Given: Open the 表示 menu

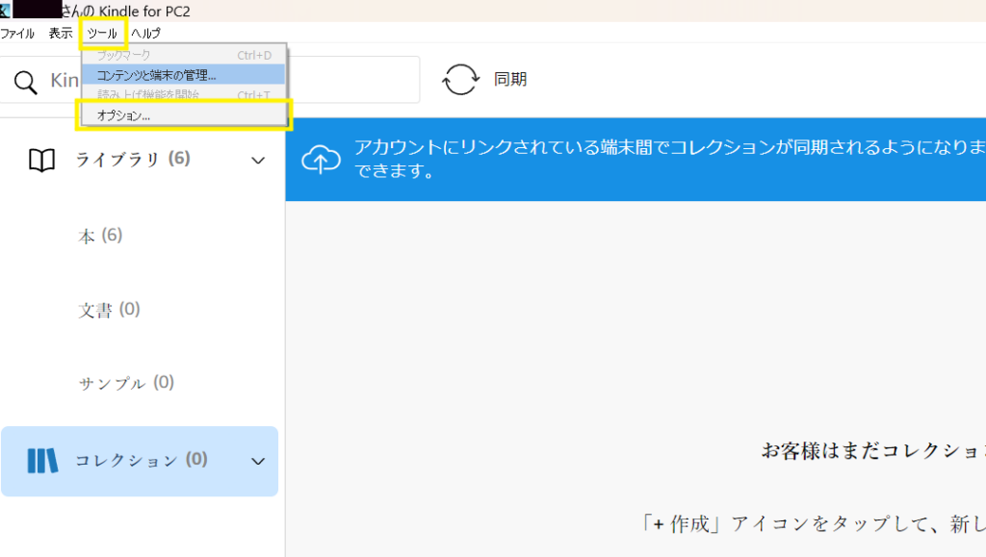Looking at the screenshot, I should pos(61,34).
